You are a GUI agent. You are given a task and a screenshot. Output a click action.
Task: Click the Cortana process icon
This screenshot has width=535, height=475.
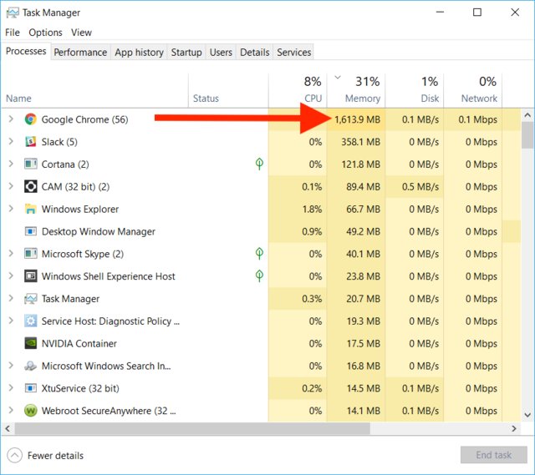click(x=31, y=164)
